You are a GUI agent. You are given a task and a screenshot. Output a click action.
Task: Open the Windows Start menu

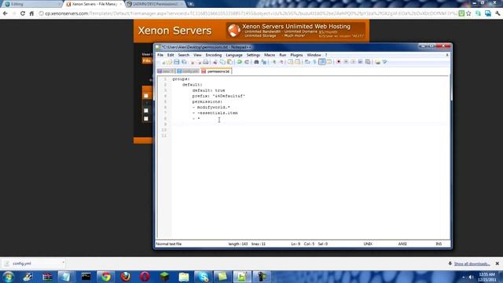[8, 277]
